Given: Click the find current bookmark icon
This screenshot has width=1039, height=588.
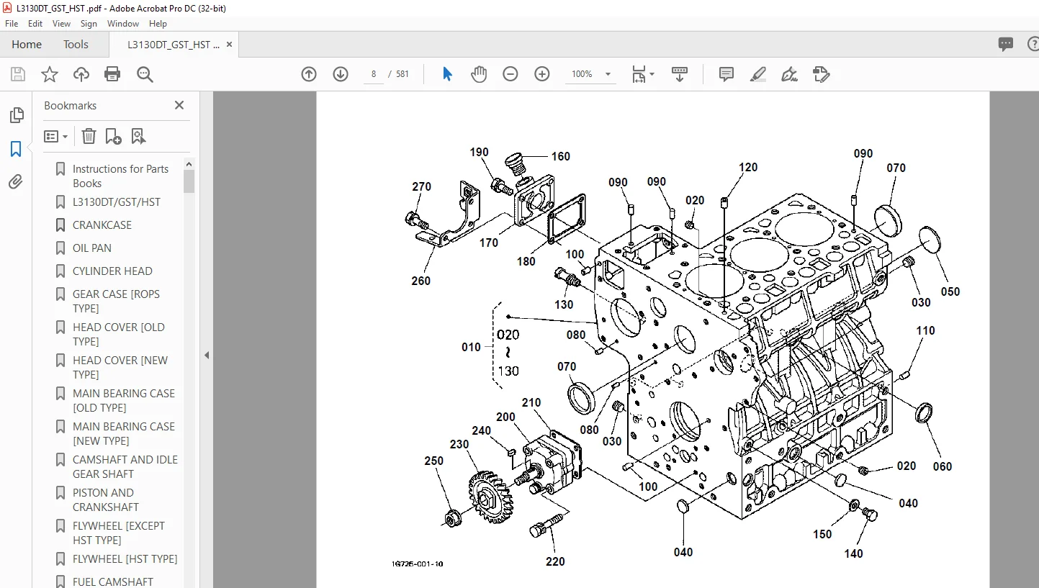Looking at the screenshot, I should [x=138, y=136].
